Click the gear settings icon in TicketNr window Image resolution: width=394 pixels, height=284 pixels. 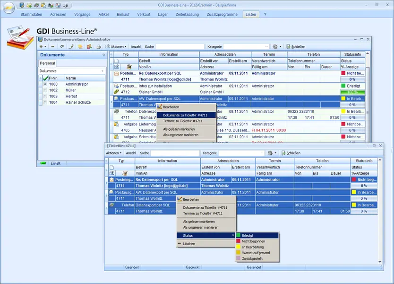(270, 153)
